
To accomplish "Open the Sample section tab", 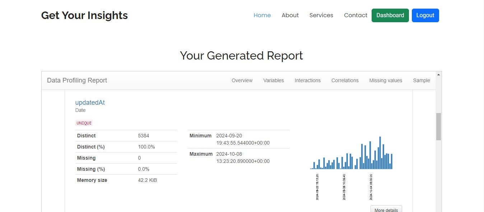I will [x=422, y=80].
